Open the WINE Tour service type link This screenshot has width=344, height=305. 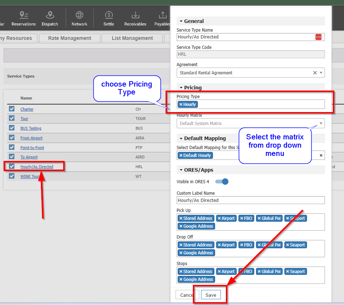[30, 176]
